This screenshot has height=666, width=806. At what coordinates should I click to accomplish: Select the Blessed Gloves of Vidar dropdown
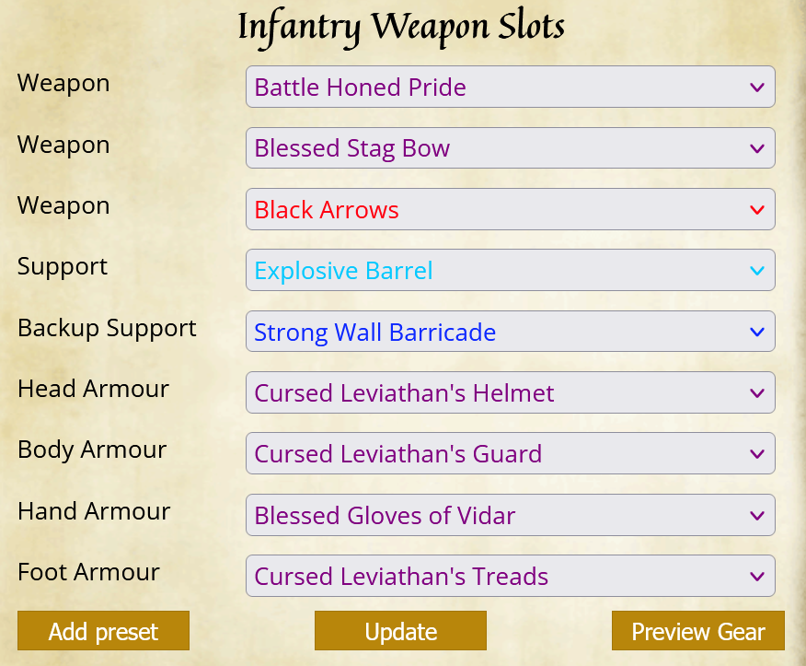tap(511, 515)
